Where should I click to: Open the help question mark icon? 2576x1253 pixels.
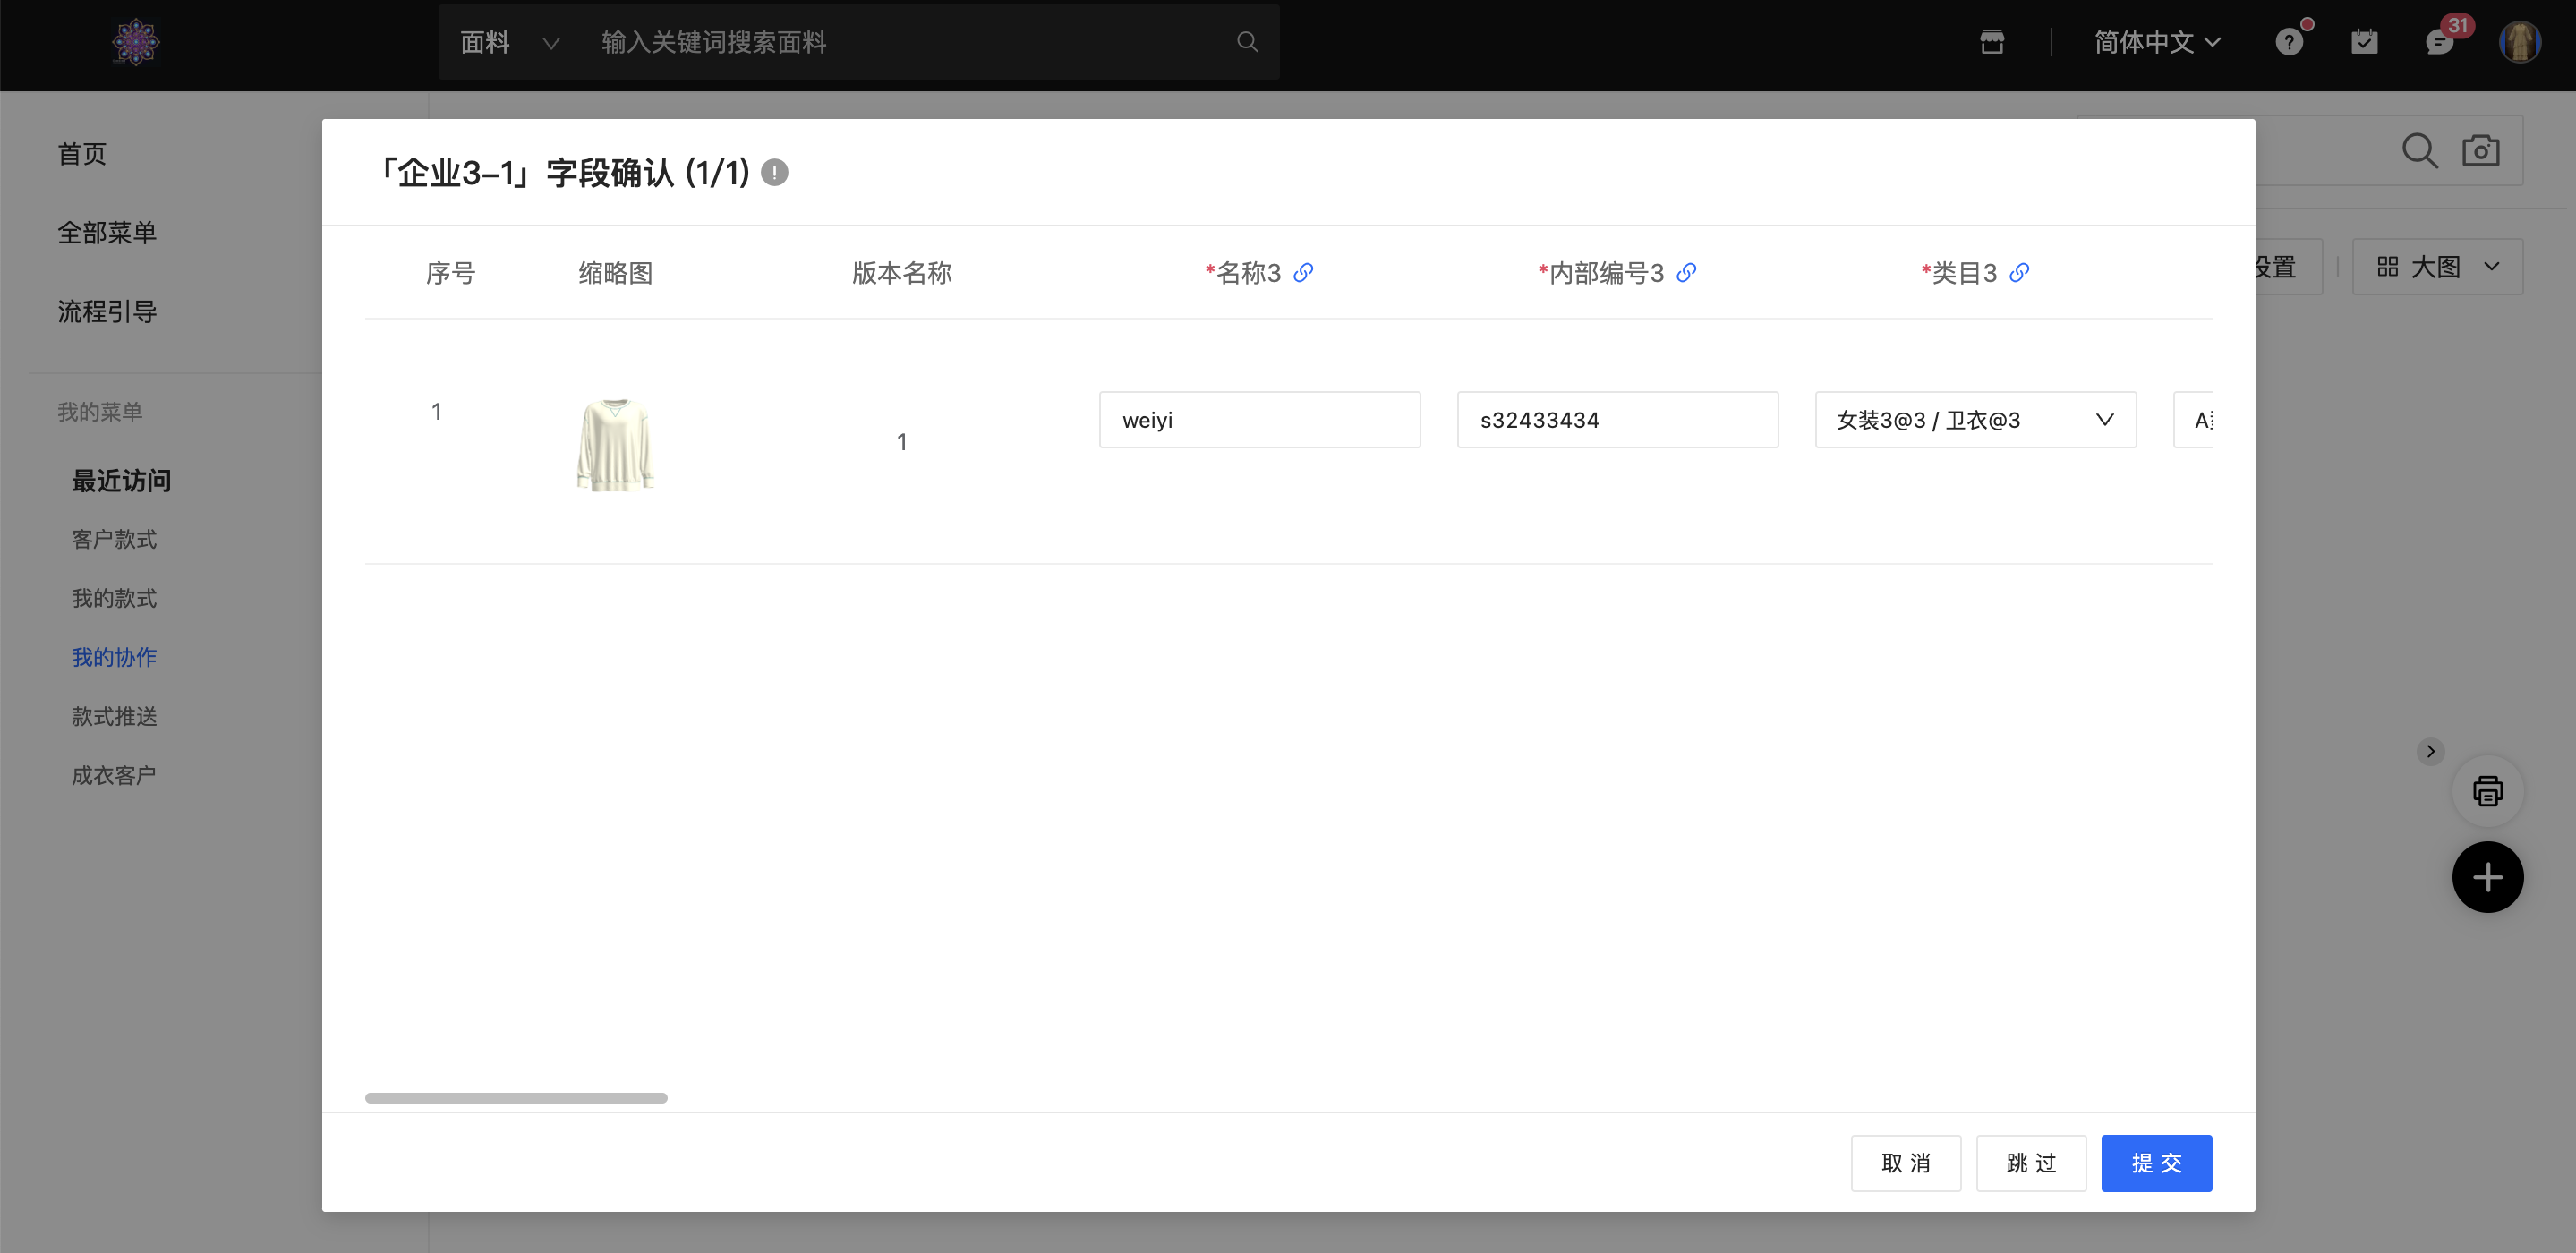coord(2288,42)
